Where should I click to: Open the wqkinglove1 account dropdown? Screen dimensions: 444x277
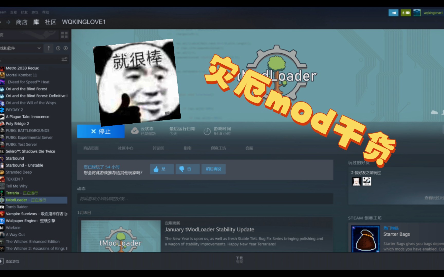pos(433,13)
